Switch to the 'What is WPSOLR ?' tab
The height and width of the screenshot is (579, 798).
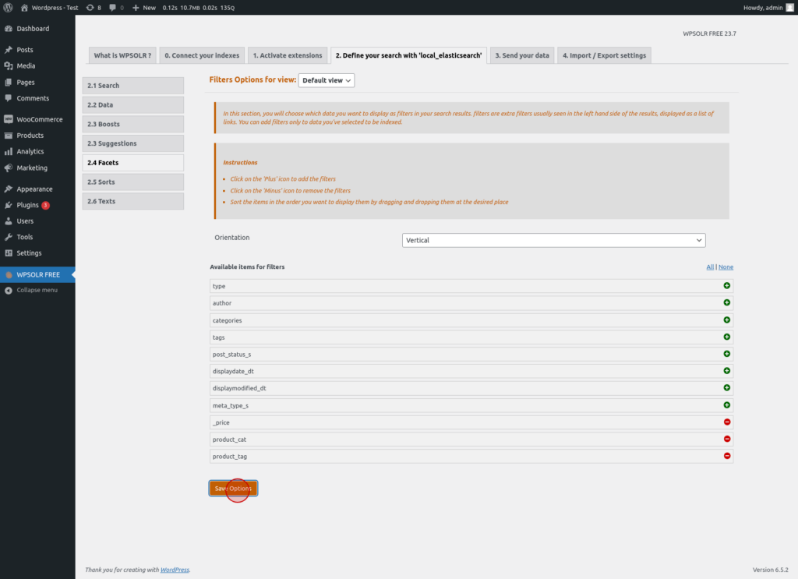point(122,55)
